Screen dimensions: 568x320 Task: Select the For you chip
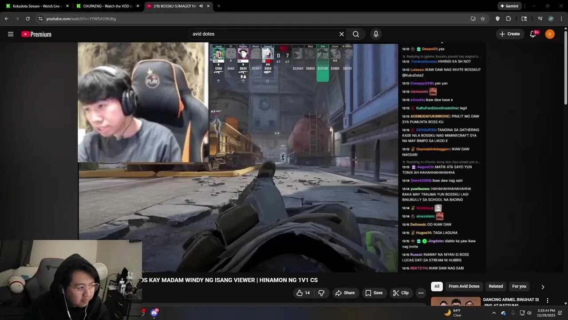coord(519,287)
